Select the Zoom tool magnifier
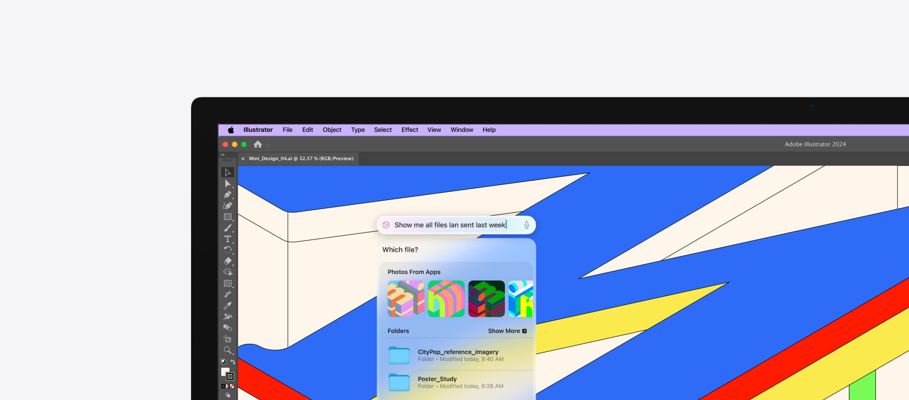The height and width of the screenshot is (400, 909). click(x=227, y=350)
